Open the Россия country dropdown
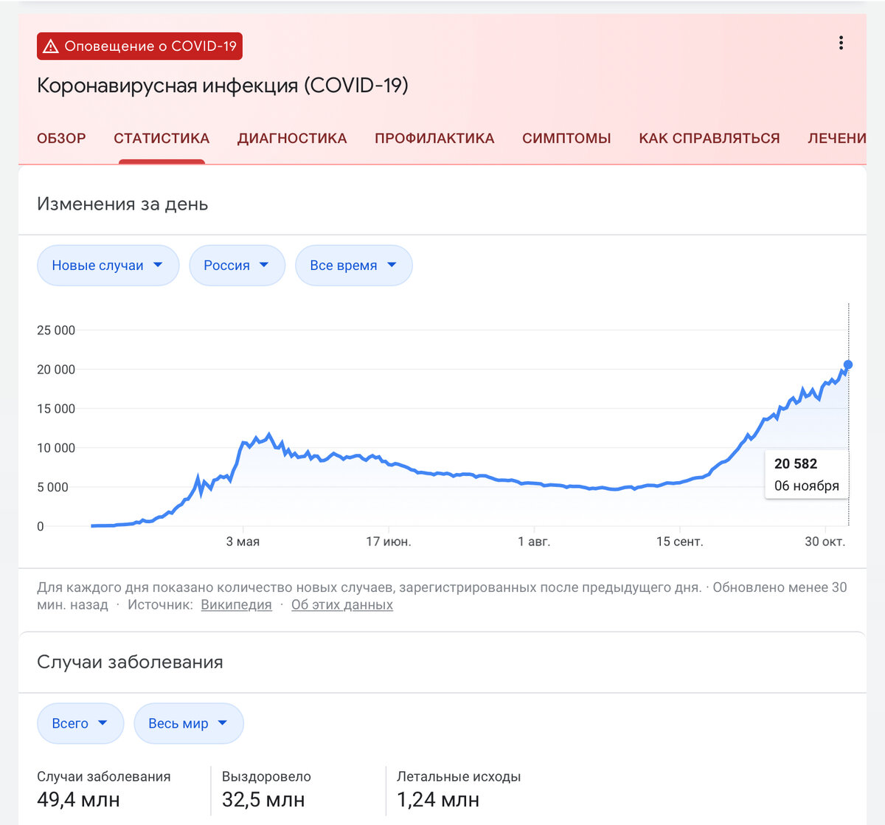Image resolution: width=885 pixels, height=825 pixels. (x=237, y=265)
